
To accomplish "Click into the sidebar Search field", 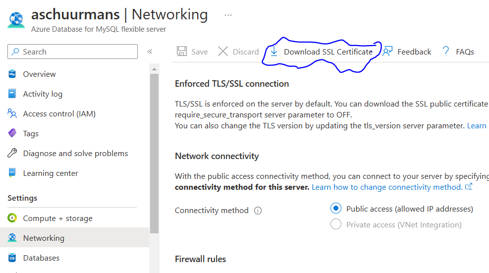I will tap(72, 52).
